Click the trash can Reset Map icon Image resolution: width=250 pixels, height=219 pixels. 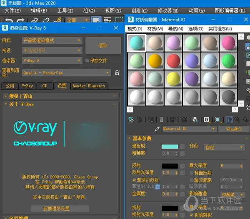[x=162, y=119]
